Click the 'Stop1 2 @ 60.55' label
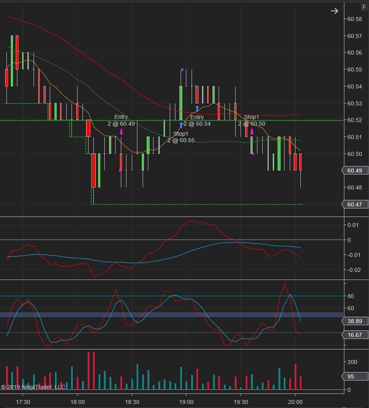Image resolution: width=369 pixels, height=408 pixels. pyautogui.click(x=181, y=137)
